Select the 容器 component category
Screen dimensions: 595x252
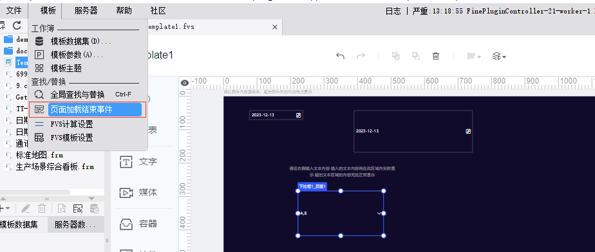(x=138, y=224)
